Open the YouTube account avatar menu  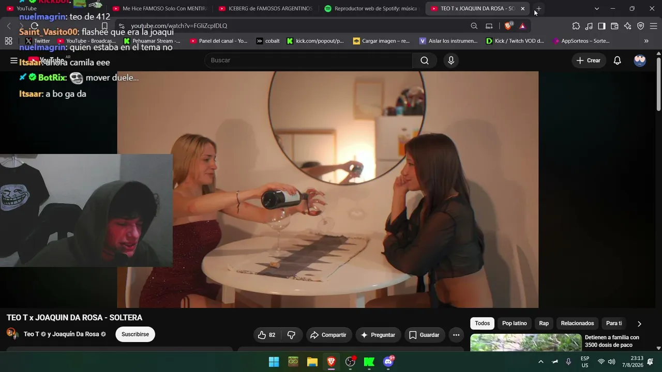tap(640, 60)
